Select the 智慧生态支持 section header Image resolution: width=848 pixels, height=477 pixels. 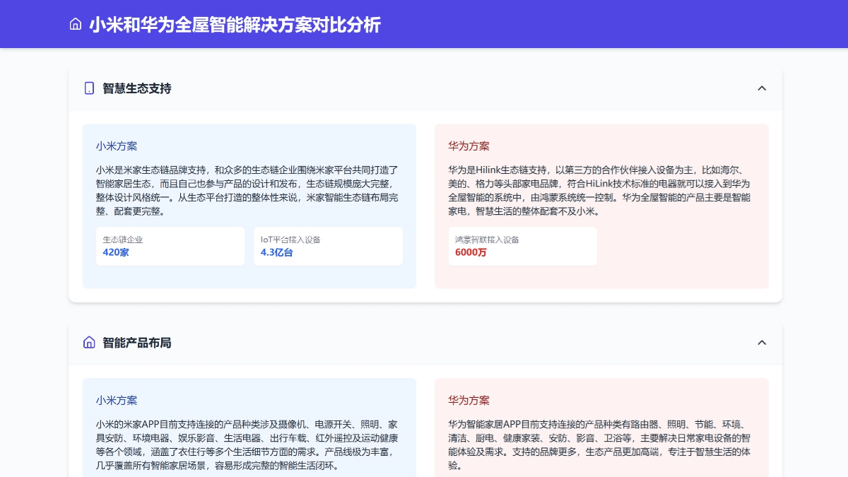pos(137,88)
